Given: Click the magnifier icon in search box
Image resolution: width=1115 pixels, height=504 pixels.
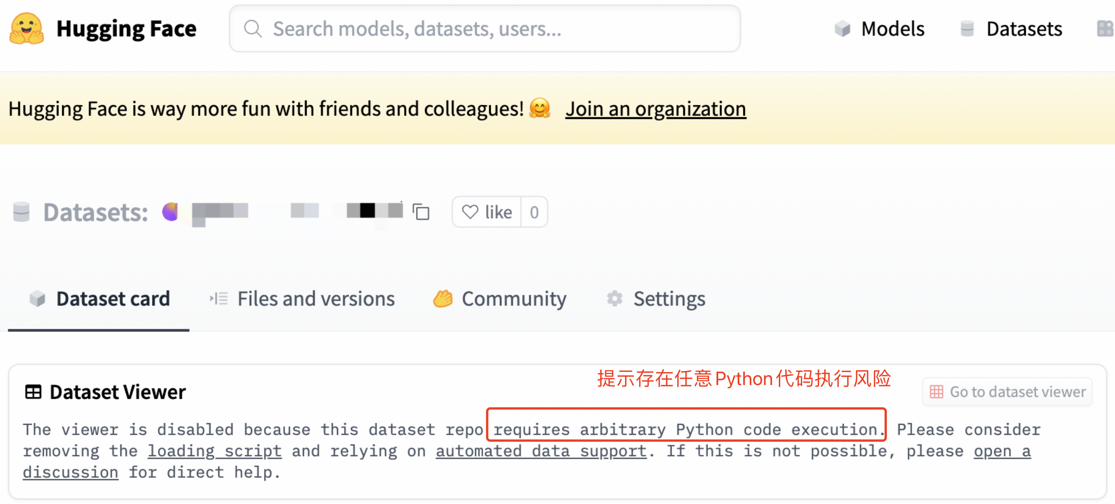Looking at the screenshot, I should pos(253,29).
